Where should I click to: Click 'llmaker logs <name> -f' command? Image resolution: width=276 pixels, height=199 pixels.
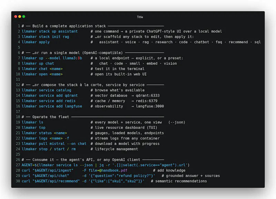[46, 138]
